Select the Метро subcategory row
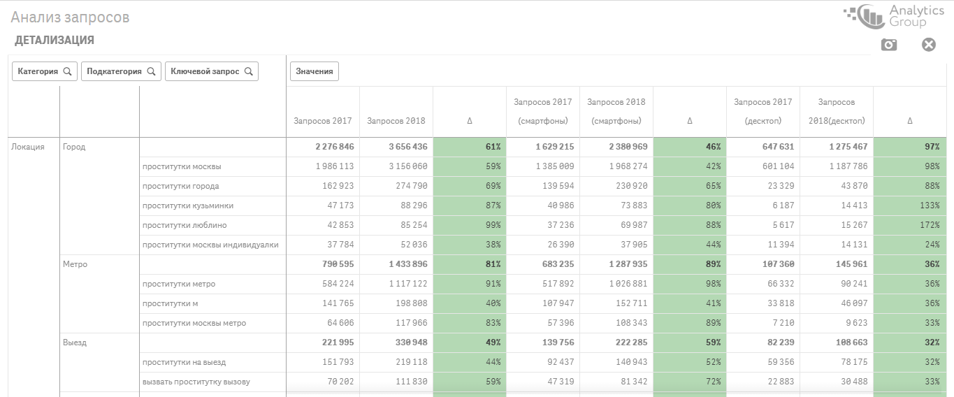 coord(75,265)
